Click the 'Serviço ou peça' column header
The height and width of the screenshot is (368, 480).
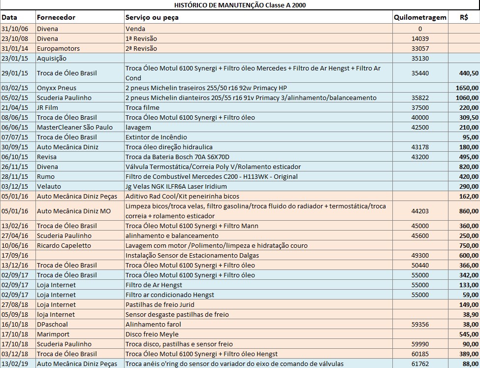click(258, 17)
